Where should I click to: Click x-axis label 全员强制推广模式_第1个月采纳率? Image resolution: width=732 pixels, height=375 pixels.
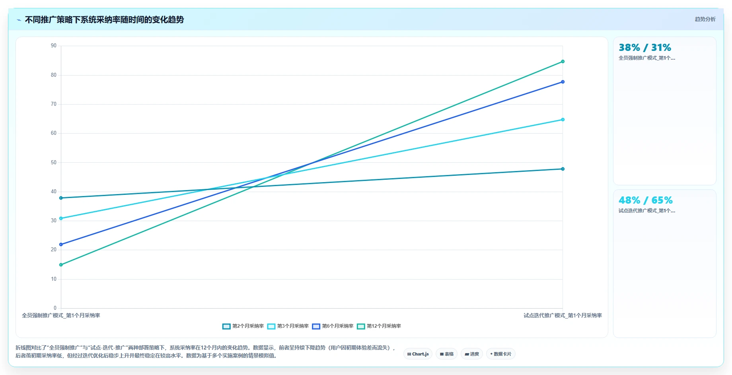pos(61,316)
